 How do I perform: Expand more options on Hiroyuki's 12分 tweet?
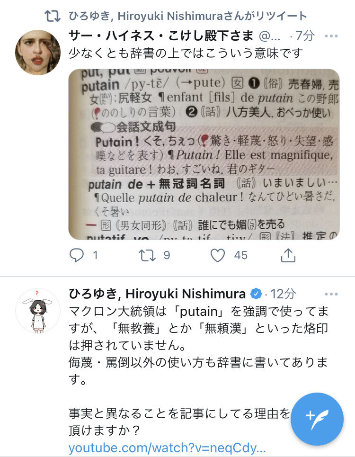click(x=331, y=294)
